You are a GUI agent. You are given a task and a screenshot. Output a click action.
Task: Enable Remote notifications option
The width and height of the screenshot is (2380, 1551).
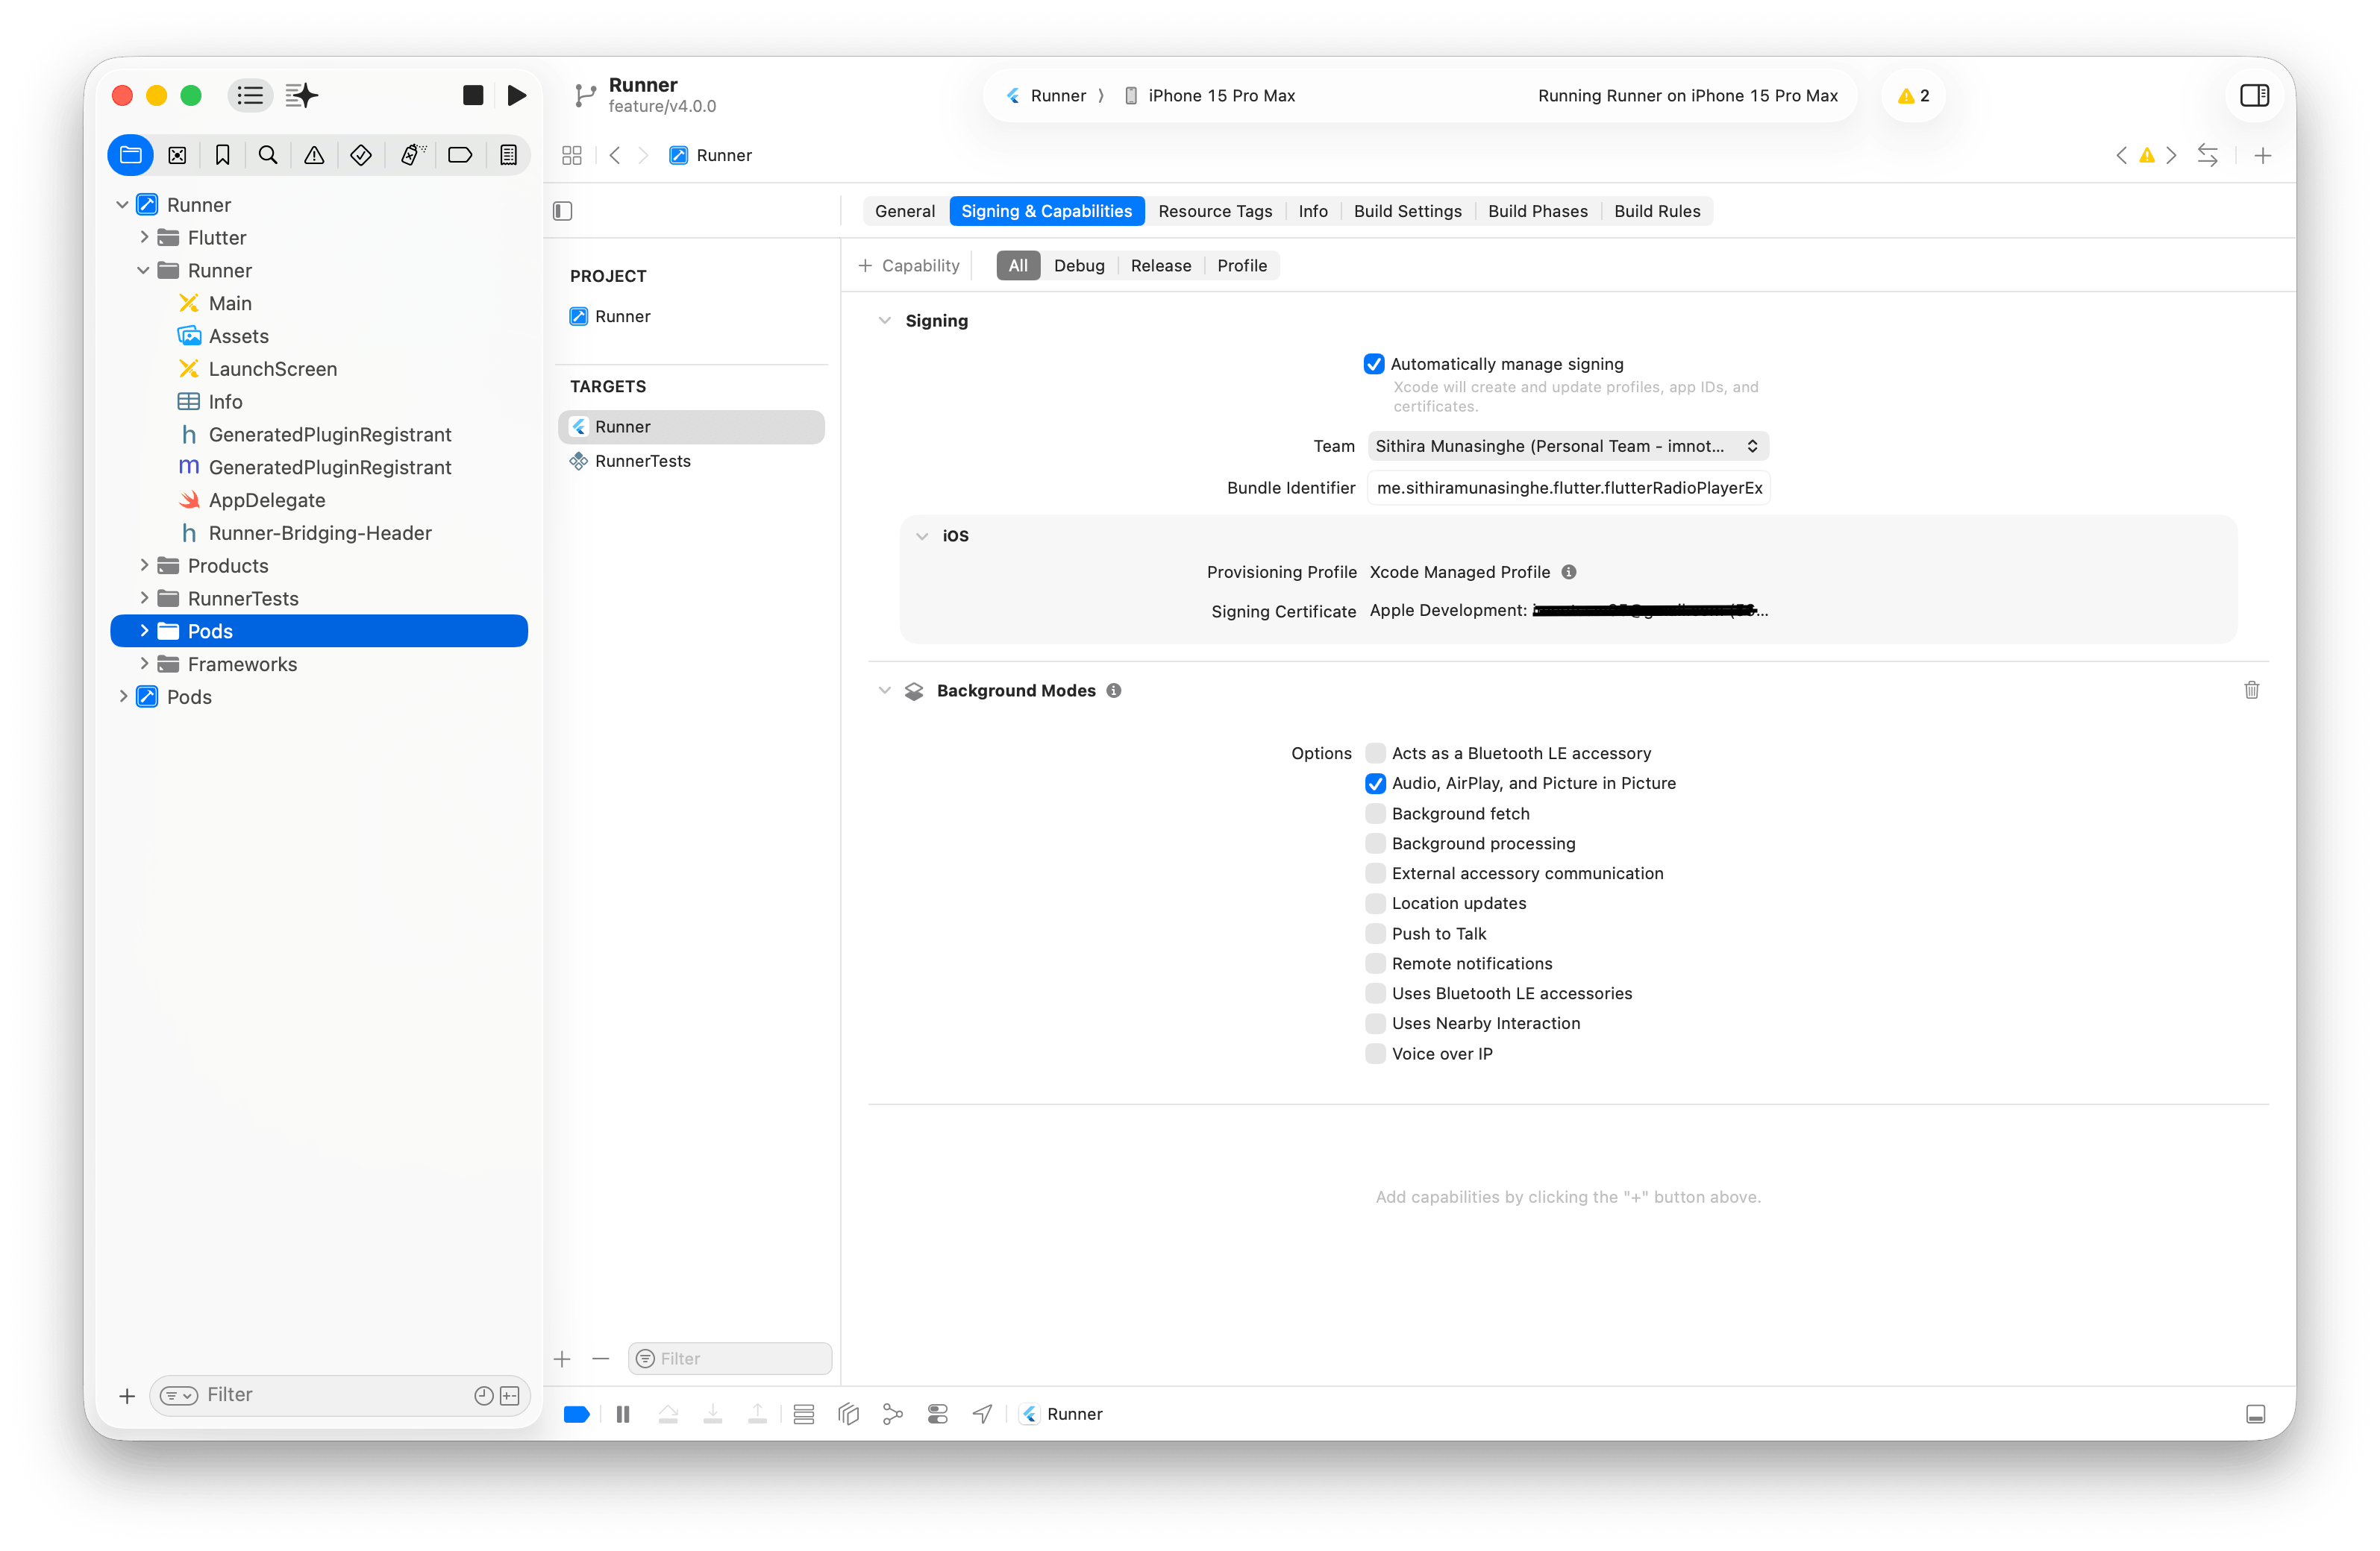(x=1375, y=963)
